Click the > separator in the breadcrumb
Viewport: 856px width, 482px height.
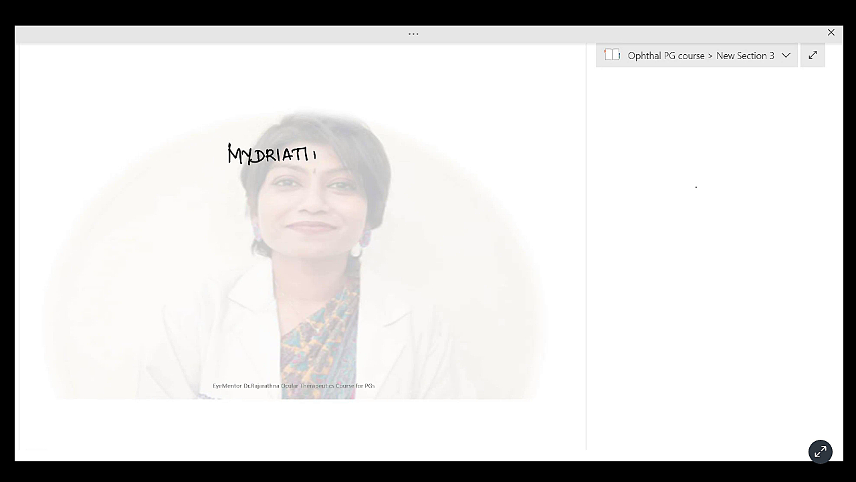click(710, 56)
